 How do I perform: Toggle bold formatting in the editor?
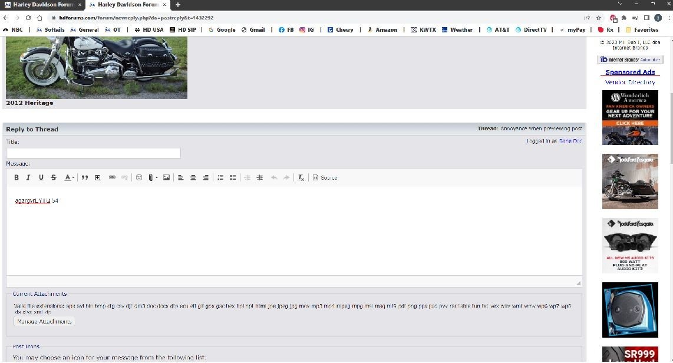[17, 177]
